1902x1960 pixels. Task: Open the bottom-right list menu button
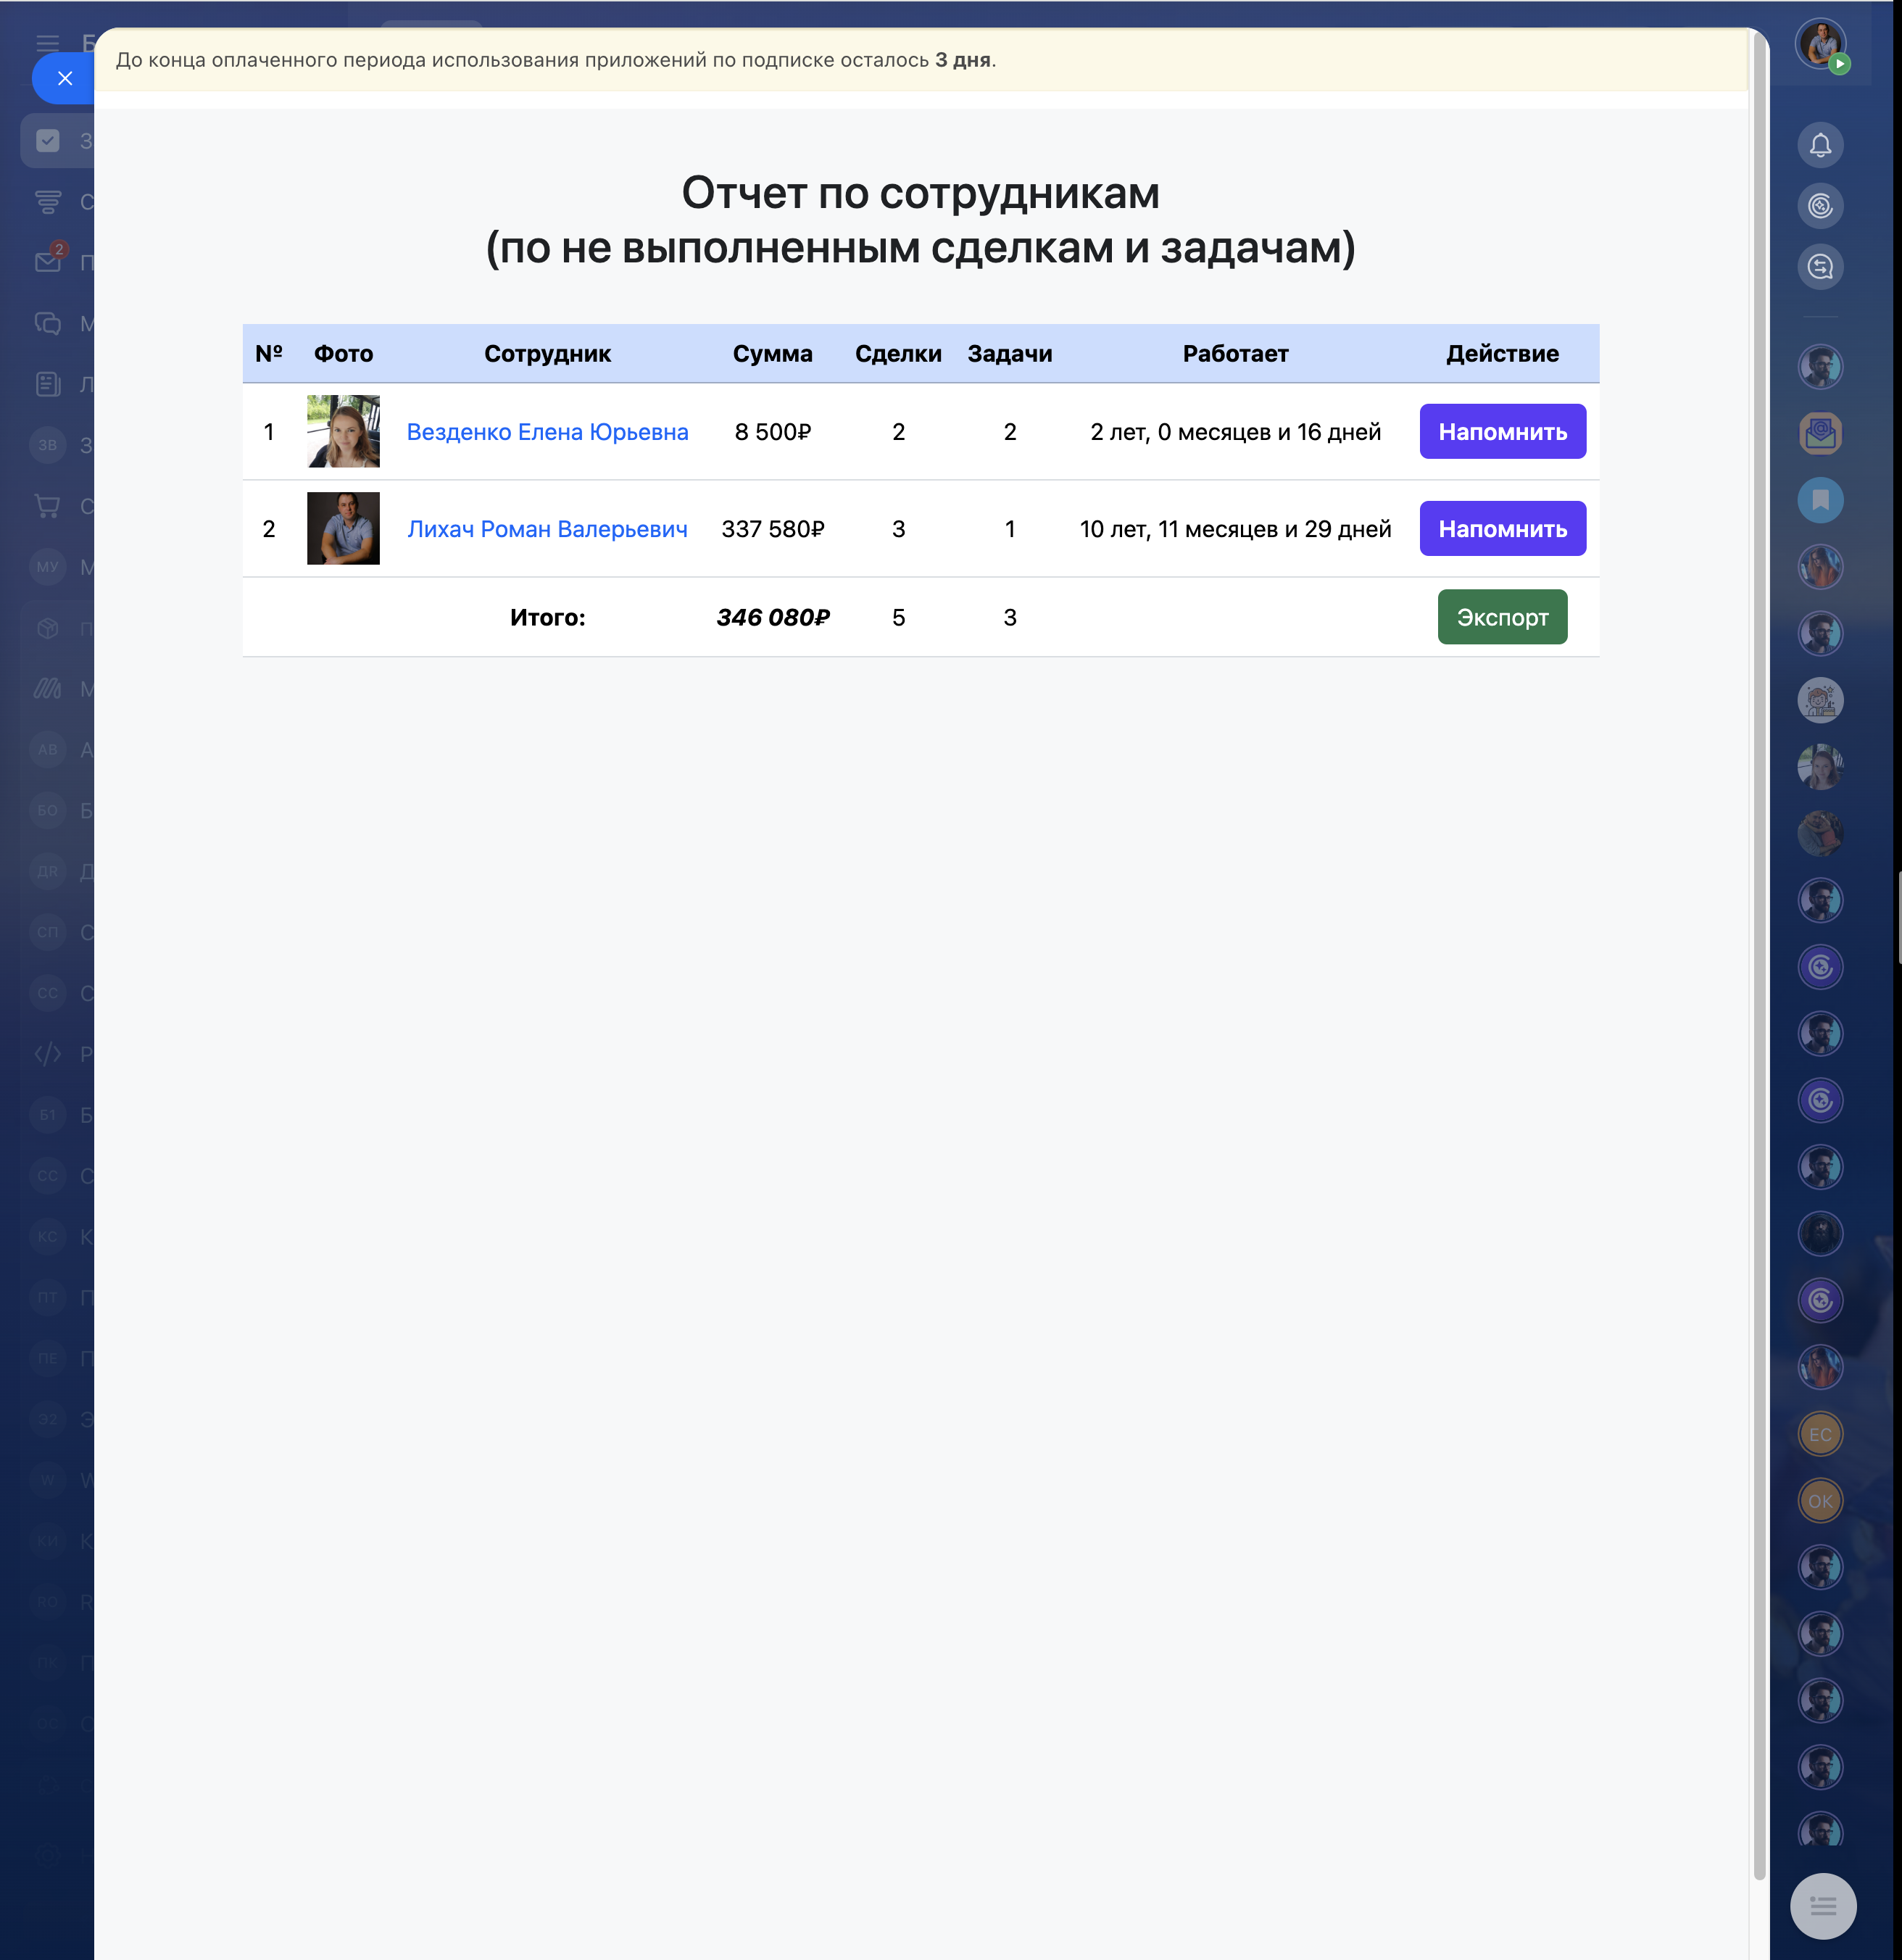click(1822, 1905)
